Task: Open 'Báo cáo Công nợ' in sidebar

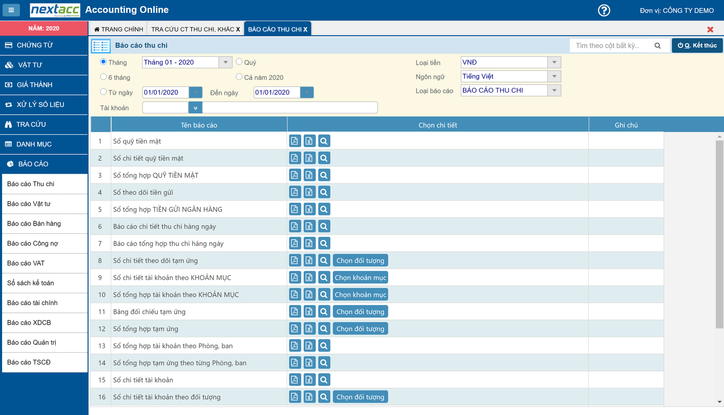Action: (33, 243)
